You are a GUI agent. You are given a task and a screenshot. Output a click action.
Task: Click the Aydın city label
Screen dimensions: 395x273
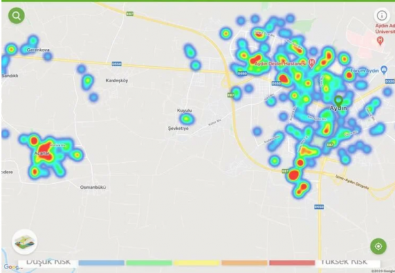point(338,108)
